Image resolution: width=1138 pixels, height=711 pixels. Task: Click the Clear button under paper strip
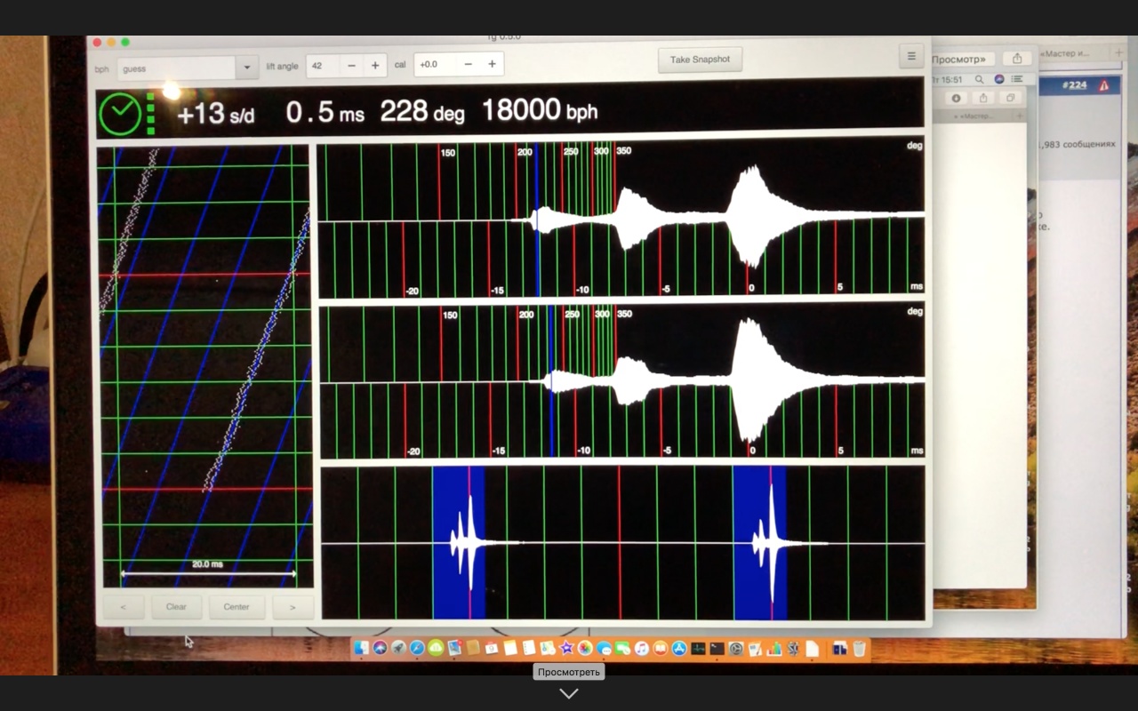pyautogui.click(x=176, y=607)
